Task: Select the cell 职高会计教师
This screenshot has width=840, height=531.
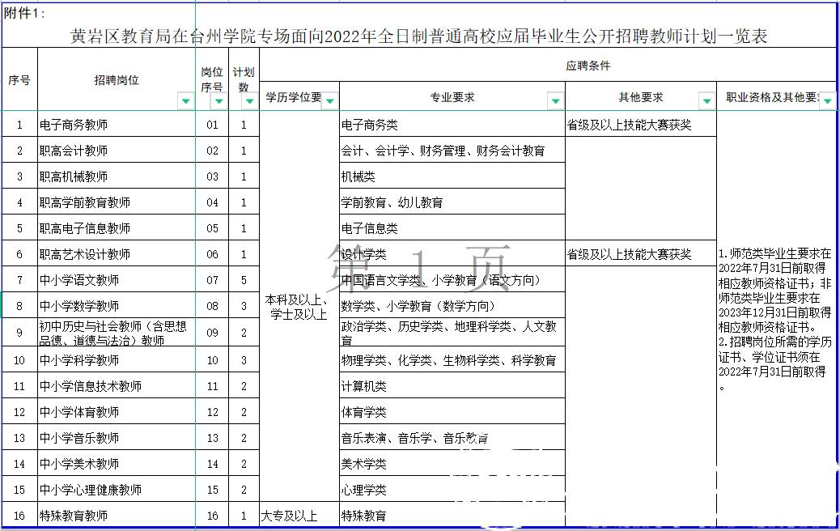Action: [x=117, y=151]
